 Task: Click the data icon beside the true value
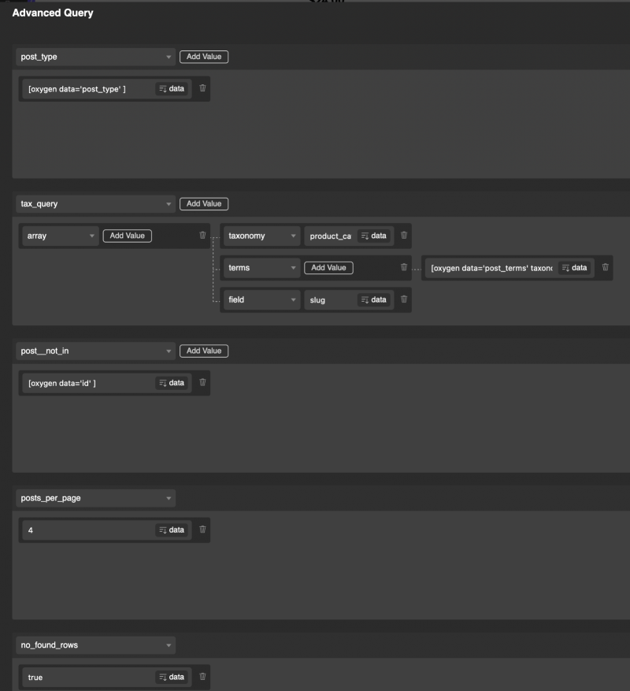click(172, 677)
